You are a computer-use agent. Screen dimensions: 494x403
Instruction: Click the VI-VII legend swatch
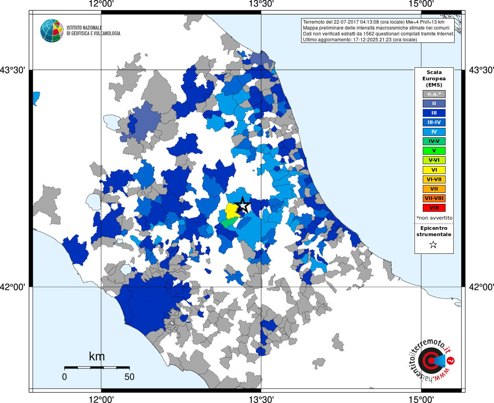tap(434, 179)
